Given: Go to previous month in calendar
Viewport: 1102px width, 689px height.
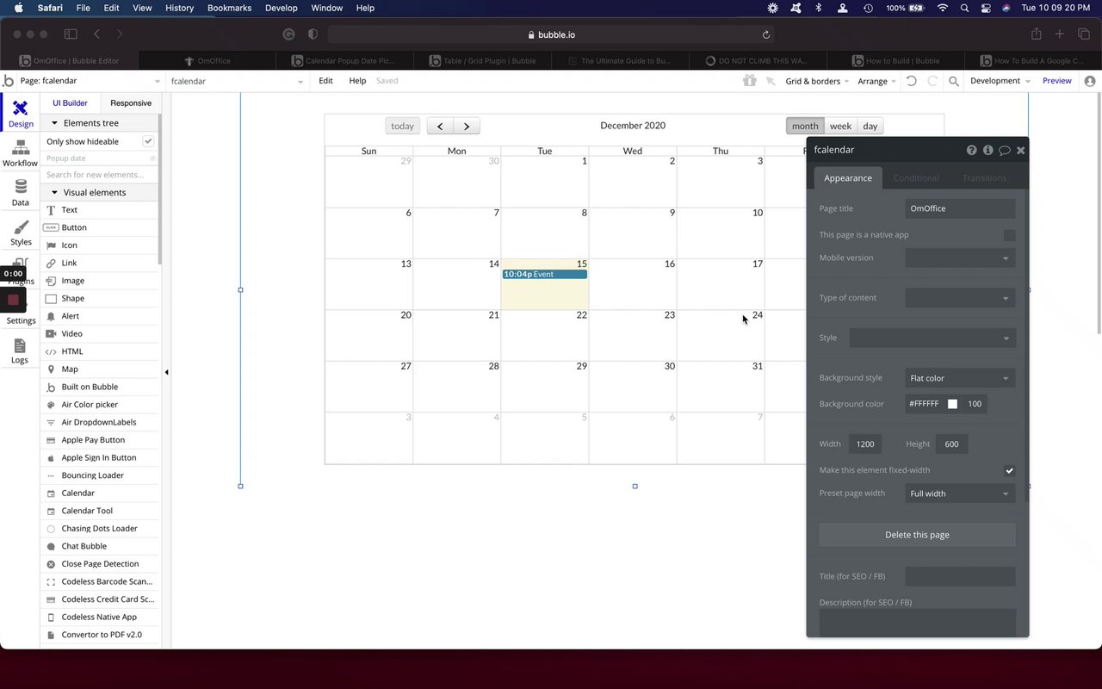Looking at the screenshot, I should (x=440, y=126).
